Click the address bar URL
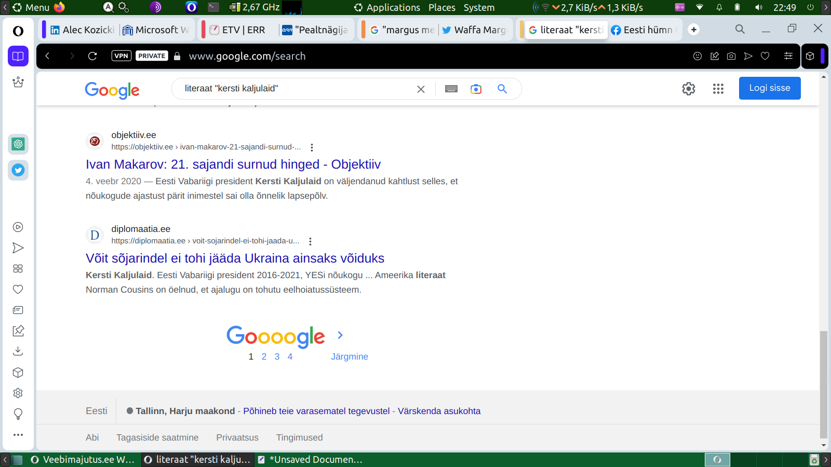The image size is (831, 467). 247,56
